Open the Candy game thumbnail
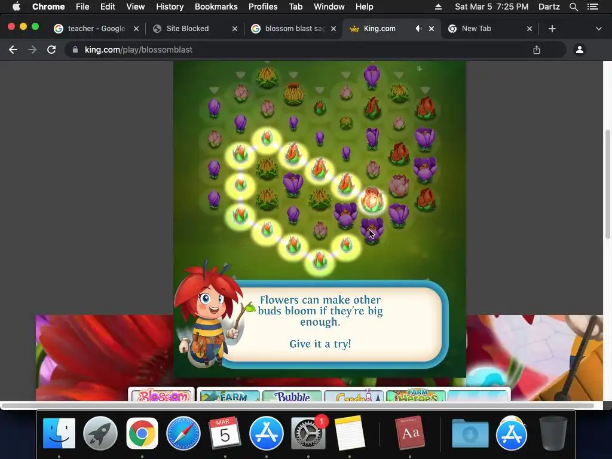 point(354,395)
